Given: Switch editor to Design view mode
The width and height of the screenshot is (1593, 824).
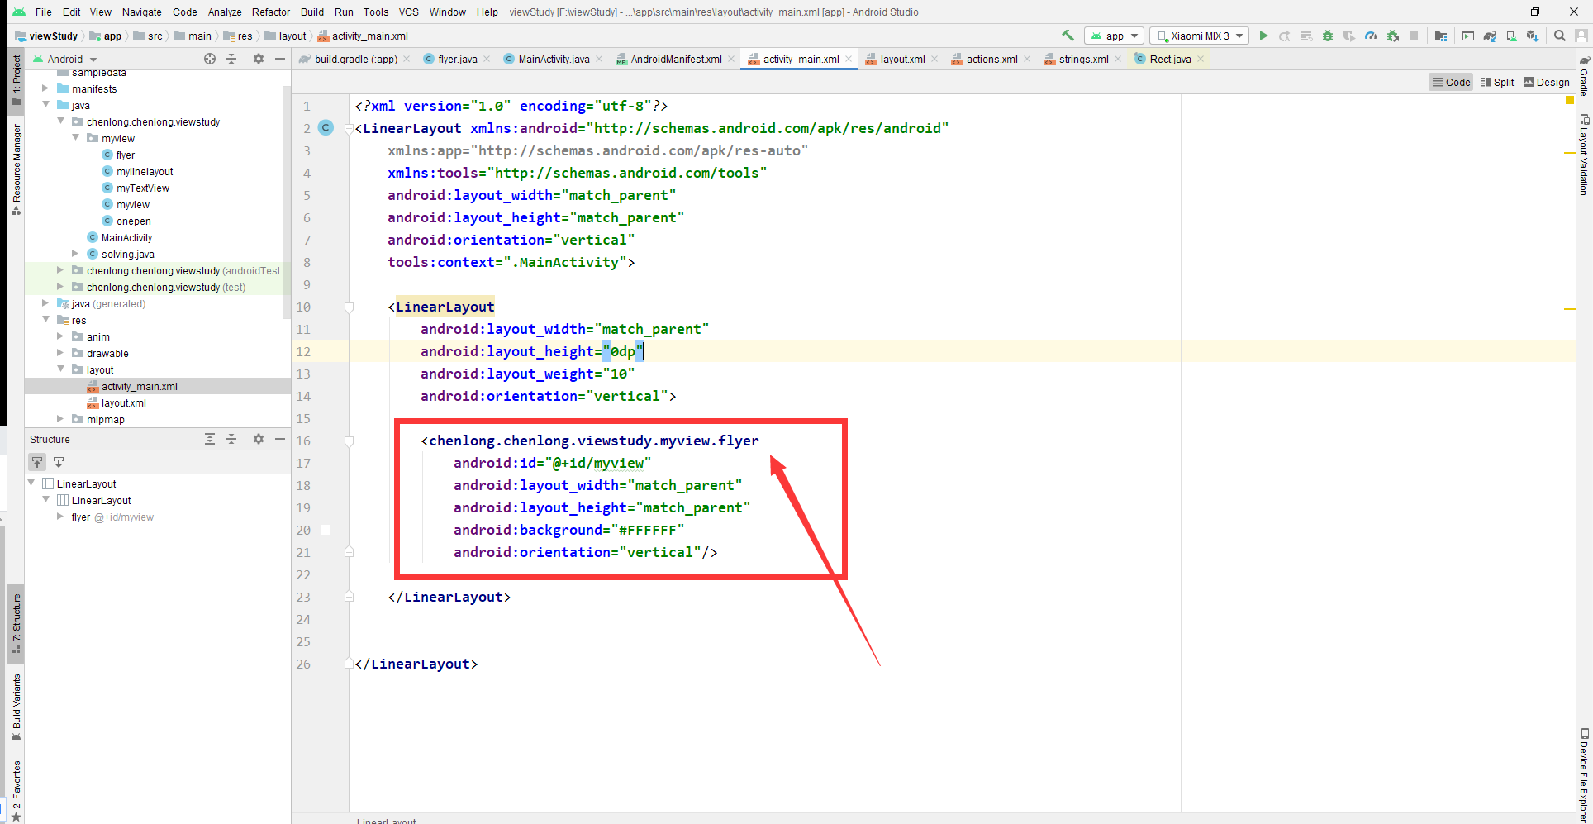Looking at the screenshot, I should pos(1546,82).
